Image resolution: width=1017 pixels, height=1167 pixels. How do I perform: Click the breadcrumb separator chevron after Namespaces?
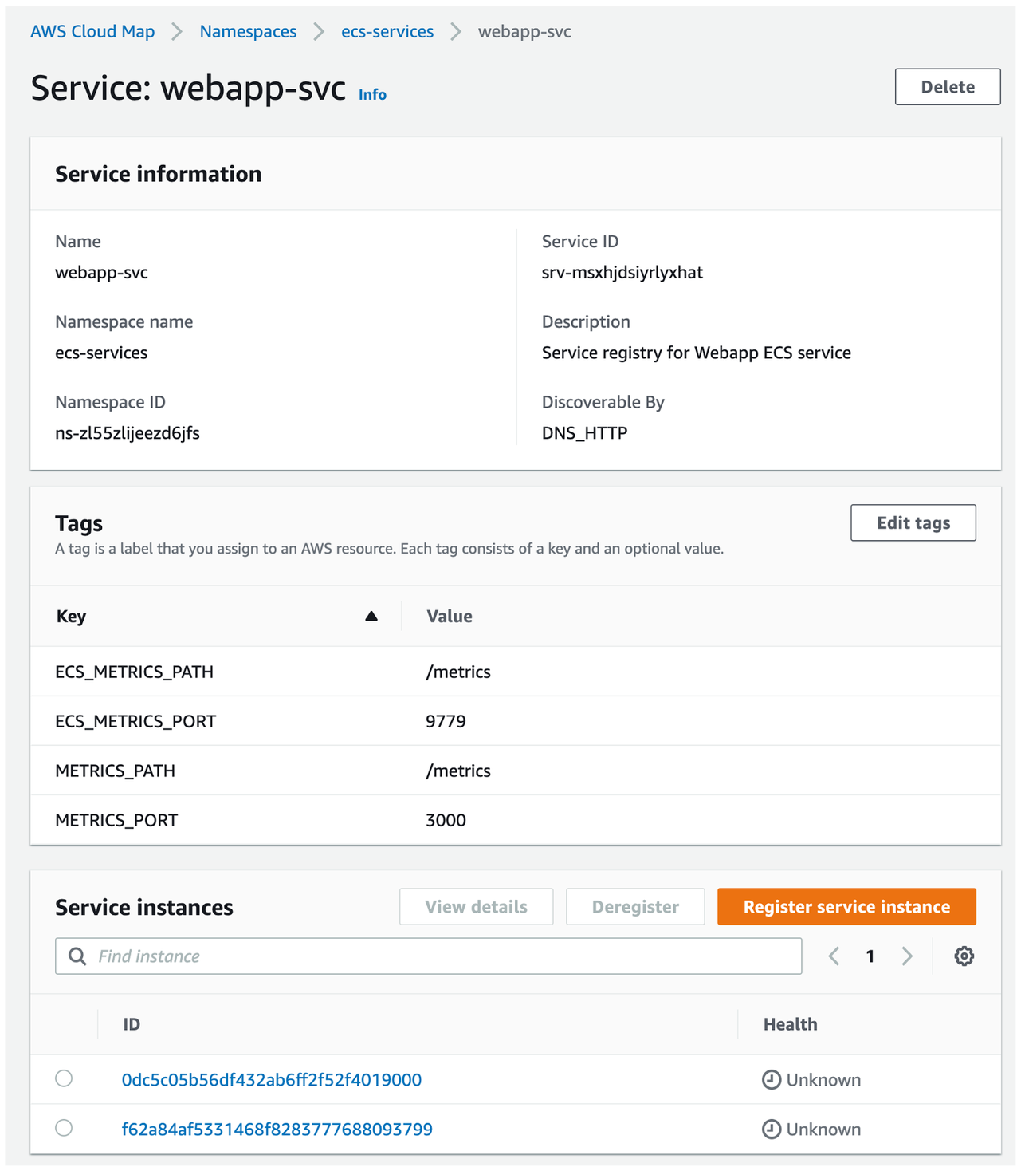(x=317, y=31)
